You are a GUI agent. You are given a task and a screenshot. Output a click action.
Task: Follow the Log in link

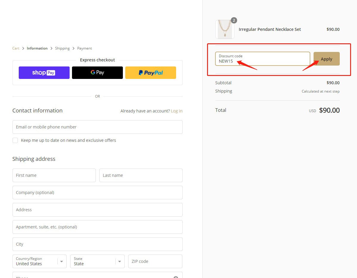pos(176,111)
